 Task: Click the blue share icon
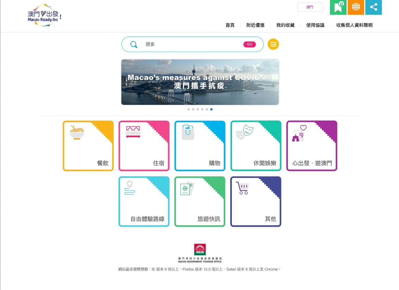tap(373, 7)
